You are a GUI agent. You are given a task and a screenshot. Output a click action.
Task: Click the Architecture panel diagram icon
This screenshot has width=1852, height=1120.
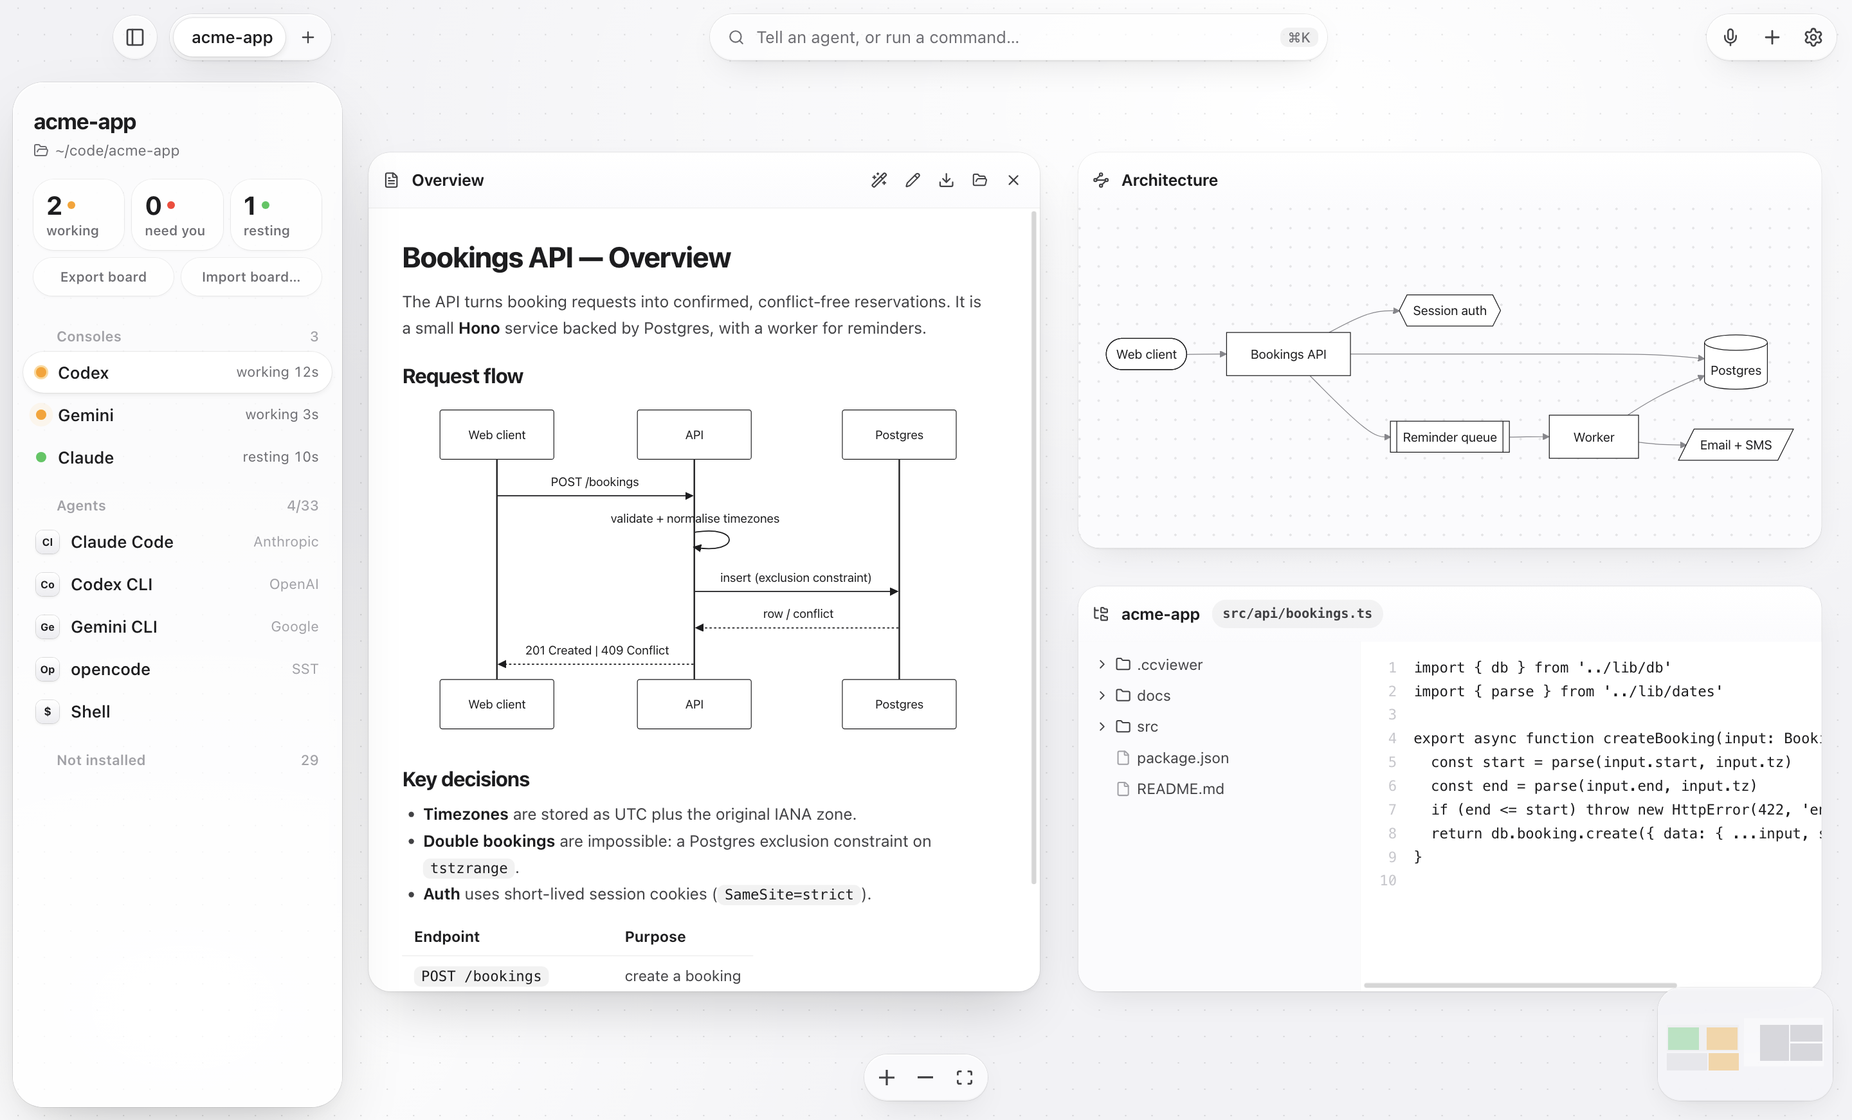click(x=1101, y=179)
